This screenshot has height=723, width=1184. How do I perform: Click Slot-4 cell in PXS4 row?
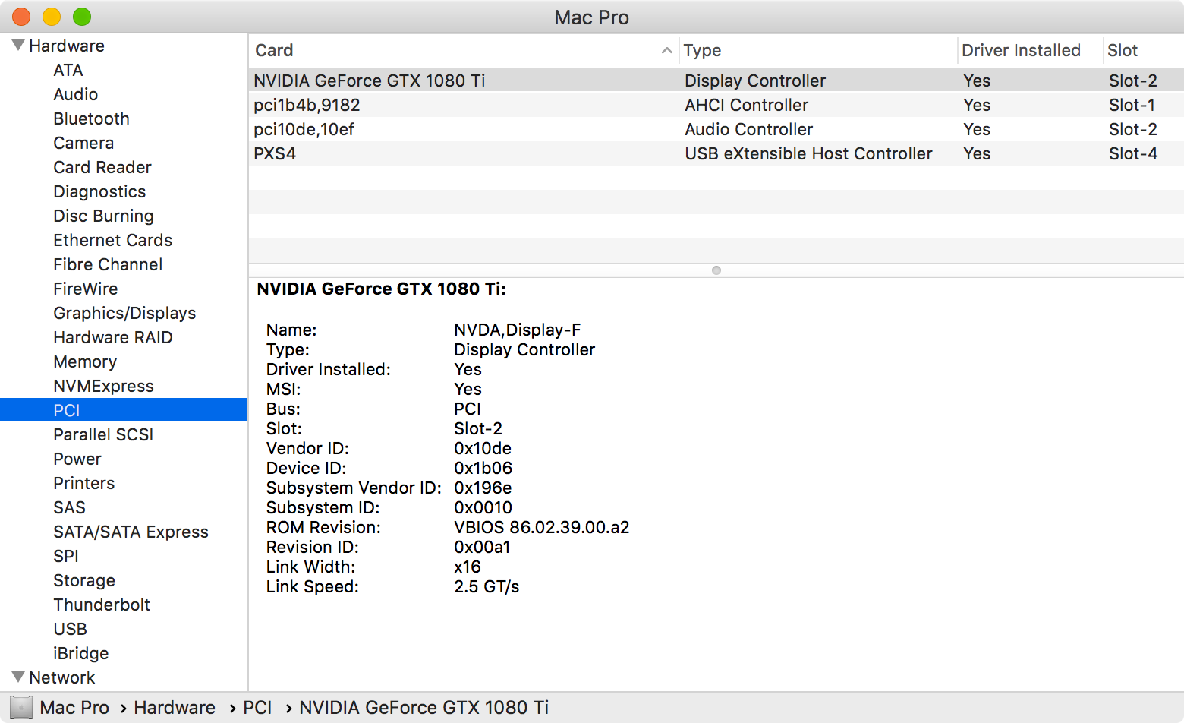[x=1133, y=153]
